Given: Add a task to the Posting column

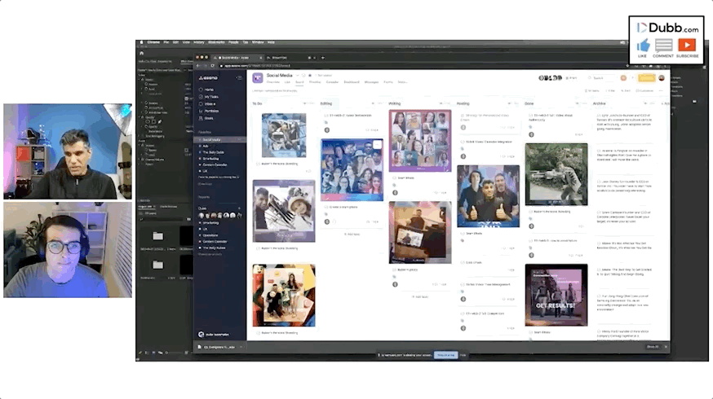Looking at the screenshot, I should [509, 103].
